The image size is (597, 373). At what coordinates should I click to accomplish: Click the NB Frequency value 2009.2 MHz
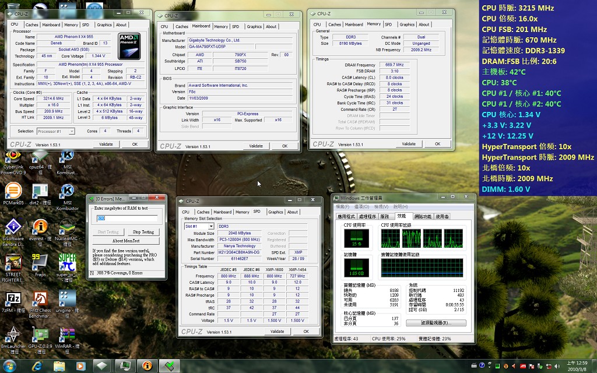click(x=421, y=50)
